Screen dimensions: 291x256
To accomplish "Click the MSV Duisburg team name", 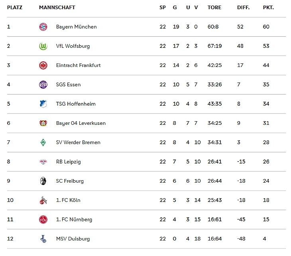I will point(73,239).
